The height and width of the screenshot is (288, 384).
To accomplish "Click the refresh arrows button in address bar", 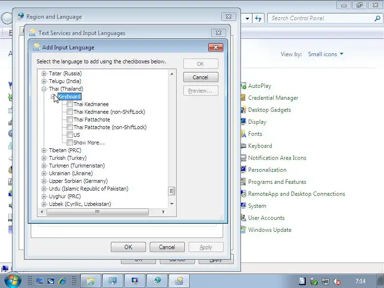I will [x=258, y=19].
